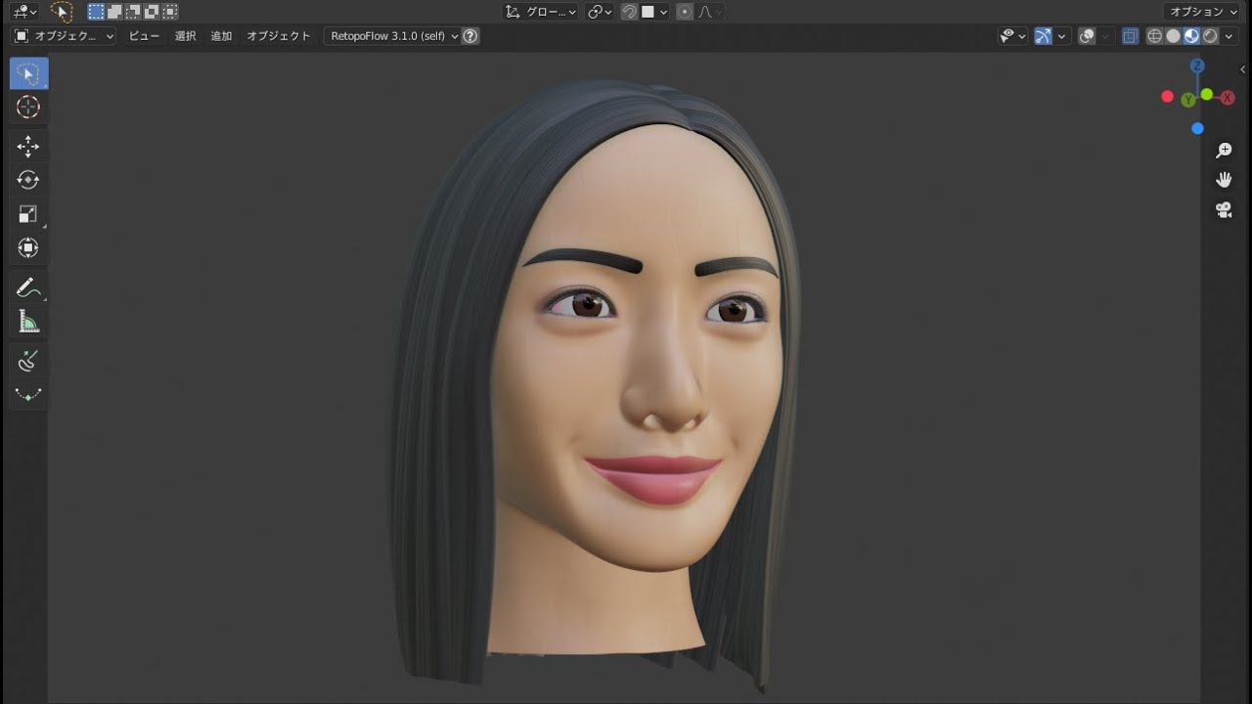Click the camera view icon
The width and height of the screenshot is (1252, 704).
click(1224, 210)
